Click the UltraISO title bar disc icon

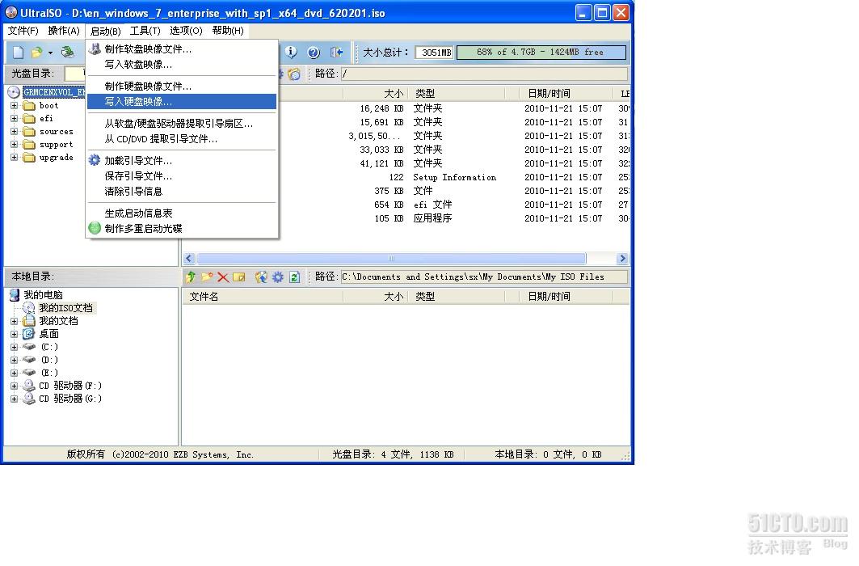click(11, 12)
